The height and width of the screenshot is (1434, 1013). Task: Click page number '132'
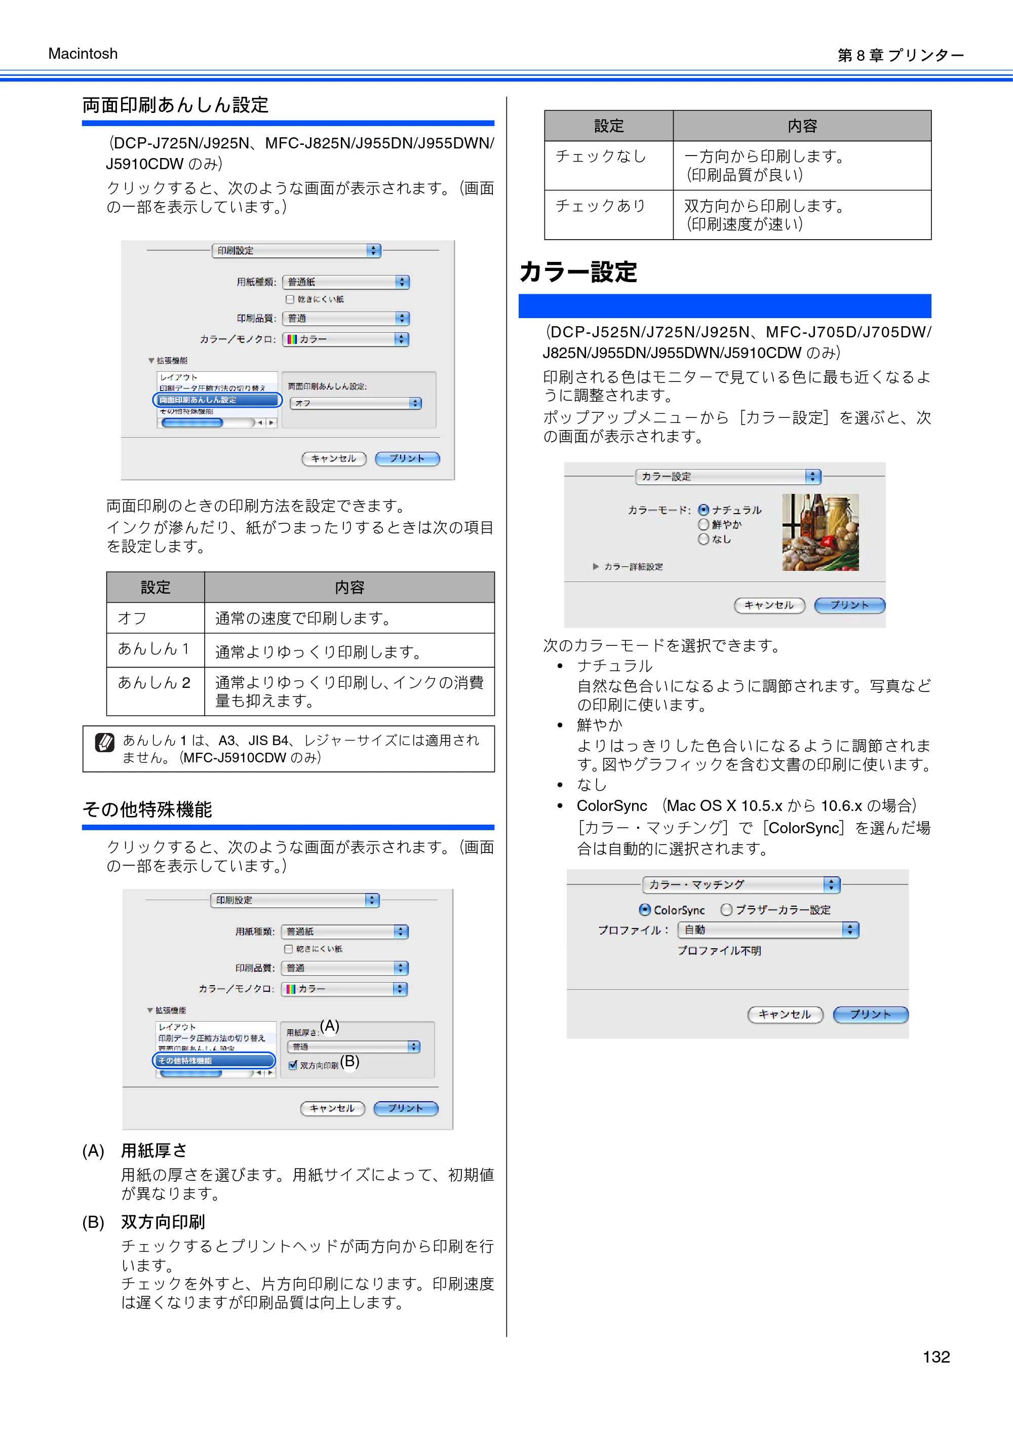(x=936, y=1357)
